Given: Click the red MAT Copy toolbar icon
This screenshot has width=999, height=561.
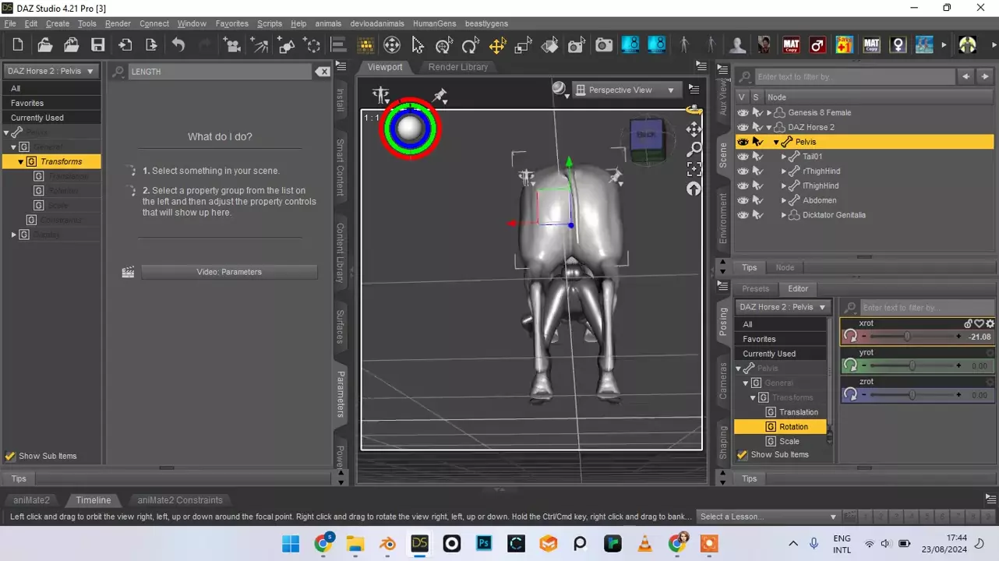Looking at the screenshot, I should 791,45.
